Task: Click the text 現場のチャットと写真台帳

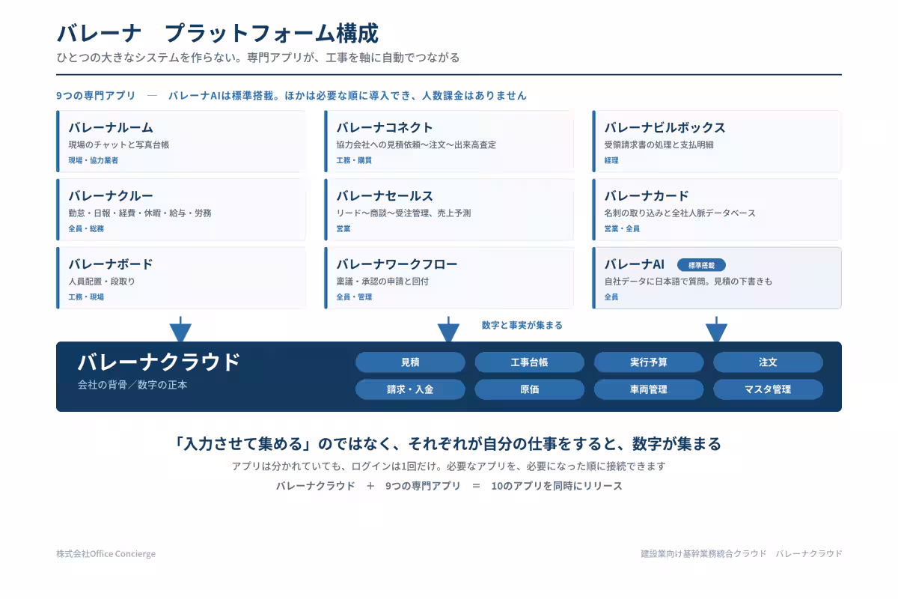Action: 119,145
